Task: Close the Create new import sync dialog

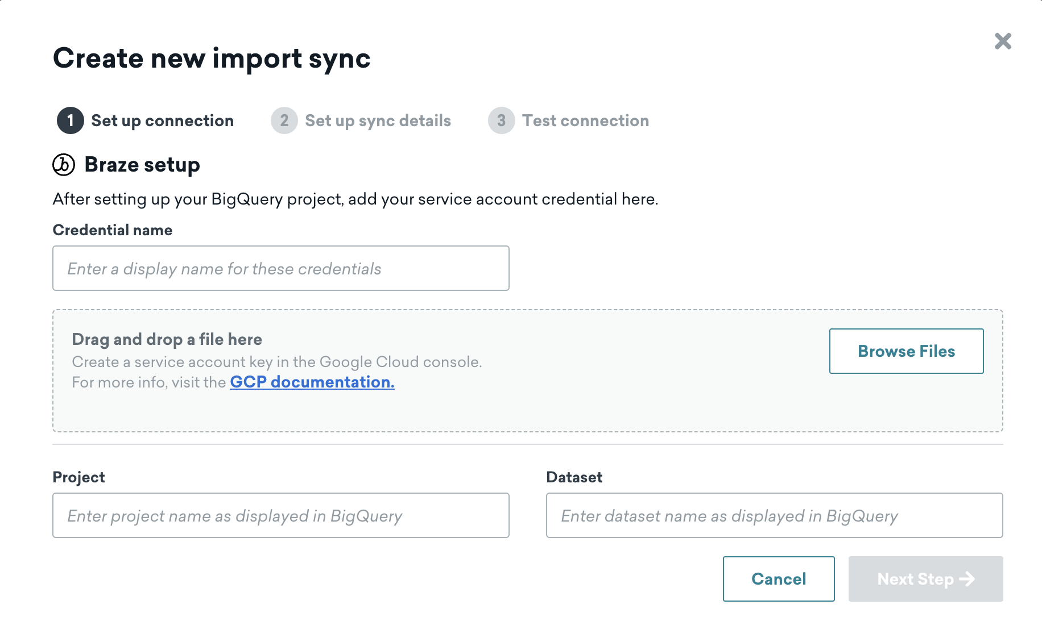Action: 1003,41
